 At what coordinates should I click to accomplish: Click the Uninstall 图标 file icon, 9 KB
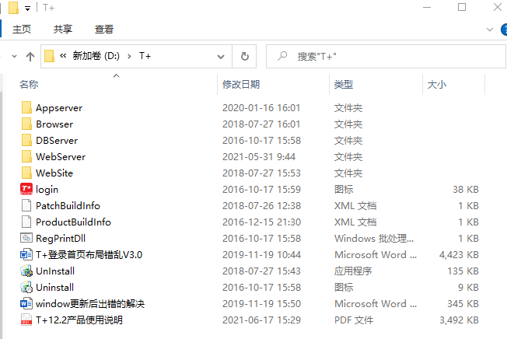26,287
